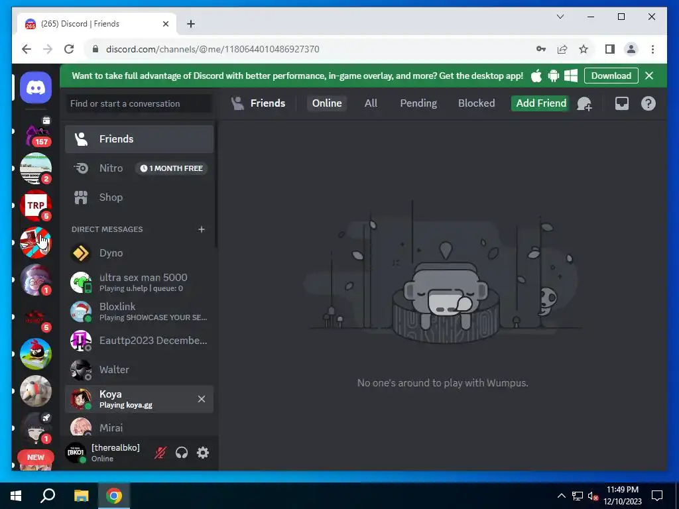Open User Settings gear
The image size is (679, 509).
coord(203,453)
